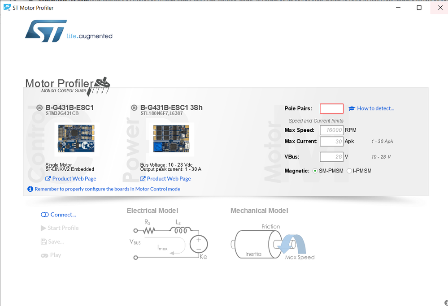Image resolution: width=448 pixels, height=306 pixels.
Task: Open Product Web Page link for power board
Action: pyautogui.click(x=165, y=179)
